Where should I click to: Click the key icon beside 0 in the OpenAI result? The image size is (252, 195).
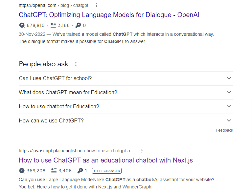78,25
